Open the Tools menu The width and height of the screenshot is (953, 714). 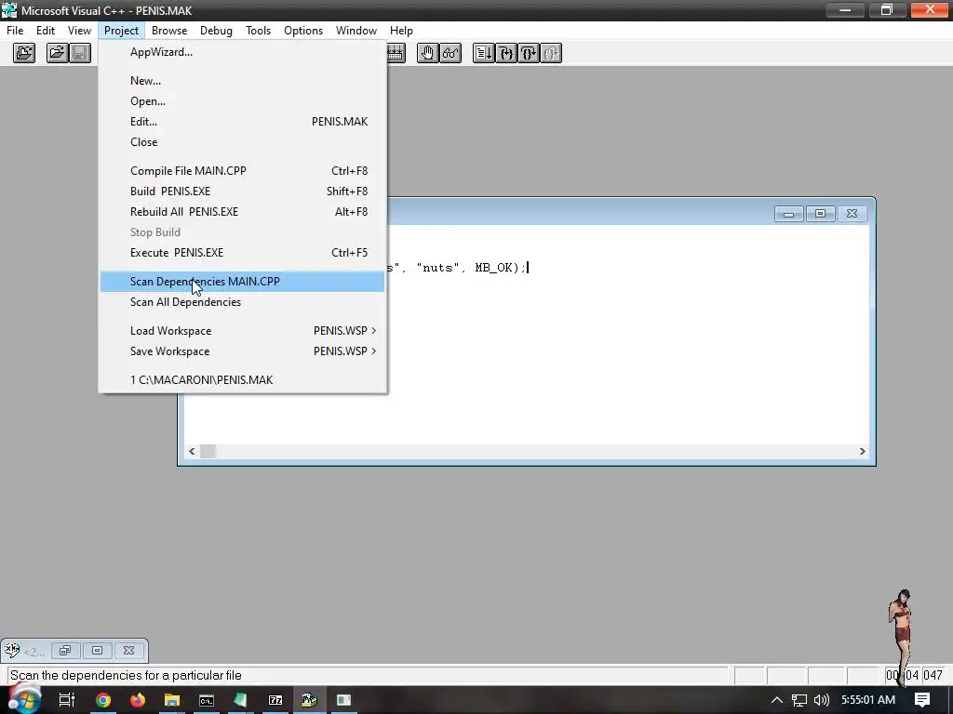point(259,31)
